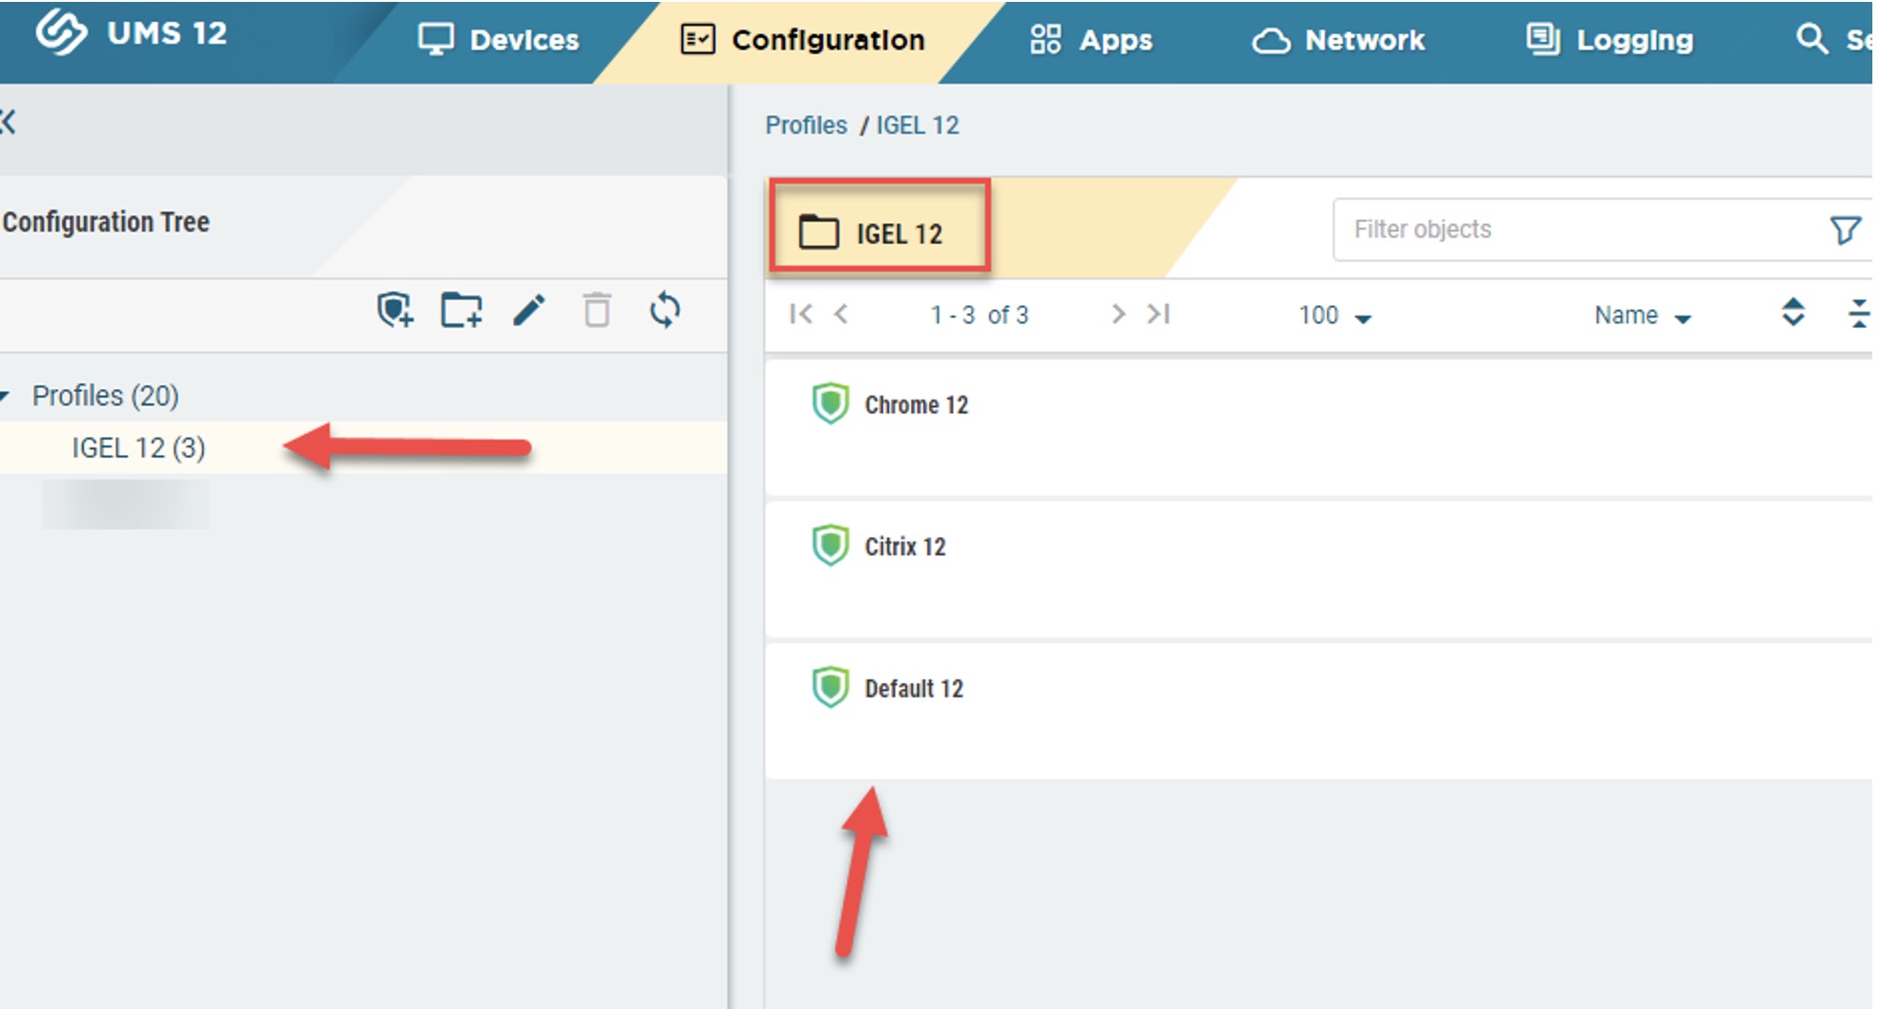Click the refresh tree icon
The height and width of the screenshot is (1009, 1879).
pos(665,311)
